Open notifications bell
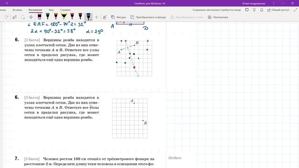Viewport: 299px width, 168px height. point(262,10)
